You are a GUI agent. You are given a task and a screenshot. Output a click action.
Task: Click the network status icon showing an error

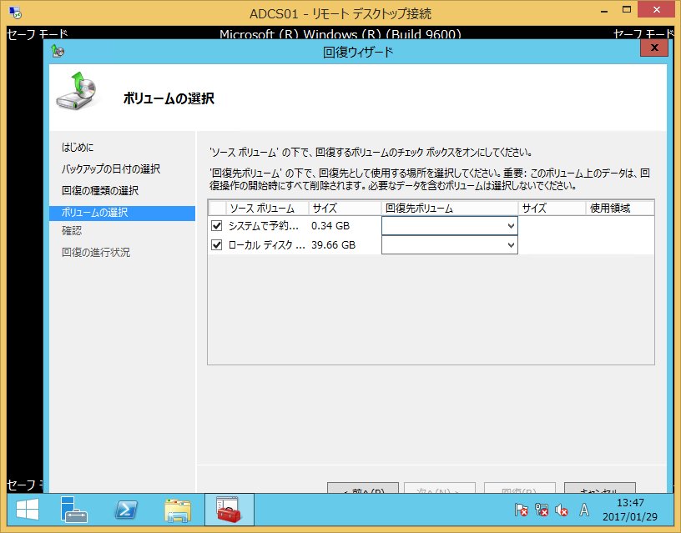541,510
